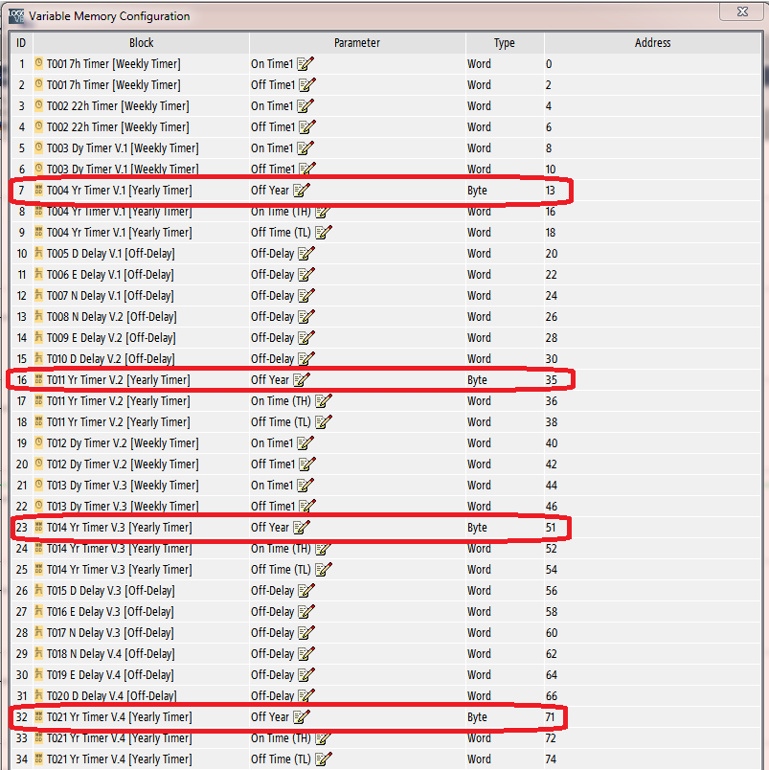Click the Address column header
769x770 pixels.
652,43
